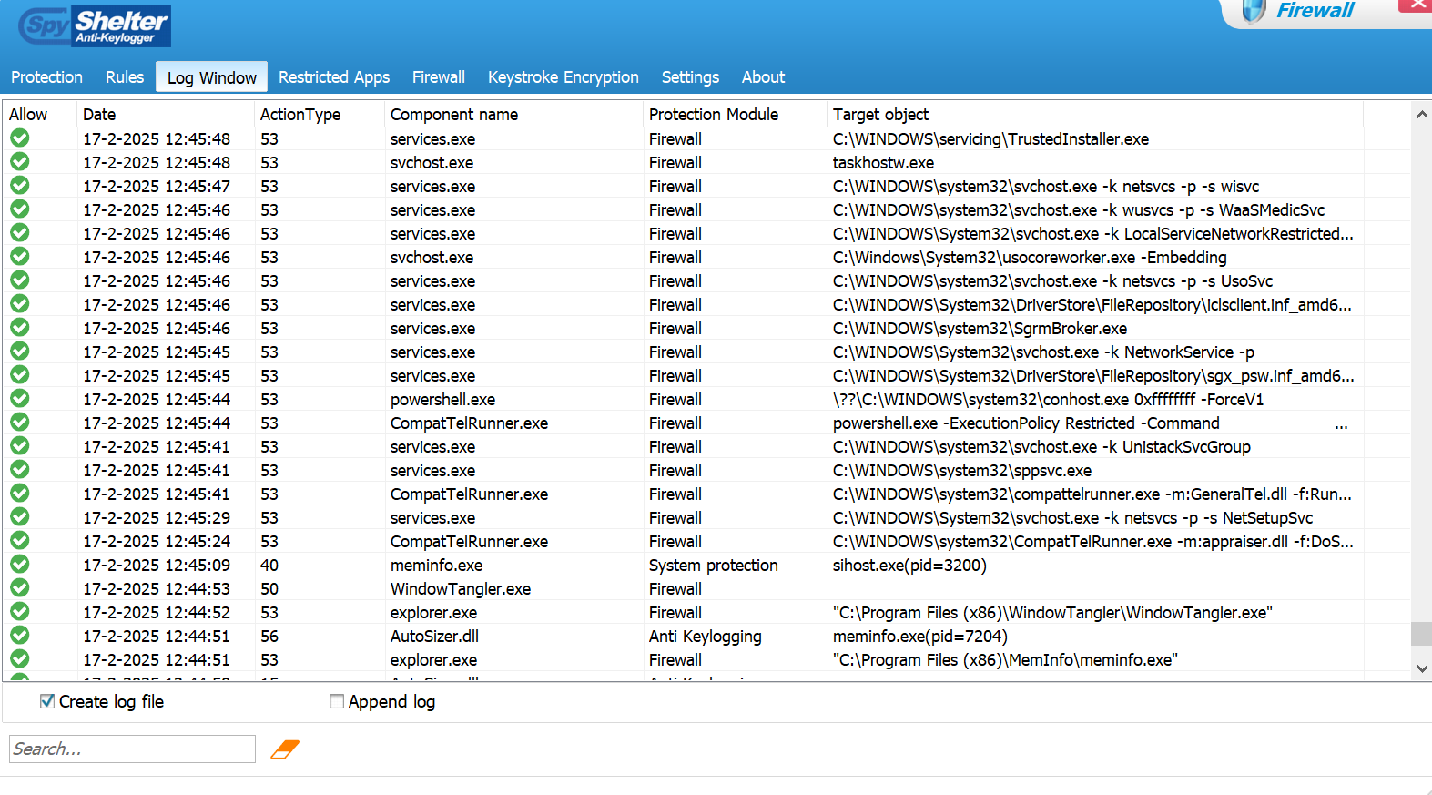1432x795 pixels.
Task: Click allow icon for AutoSizer.dll 12:44:51 row
Action: (20, 636)
